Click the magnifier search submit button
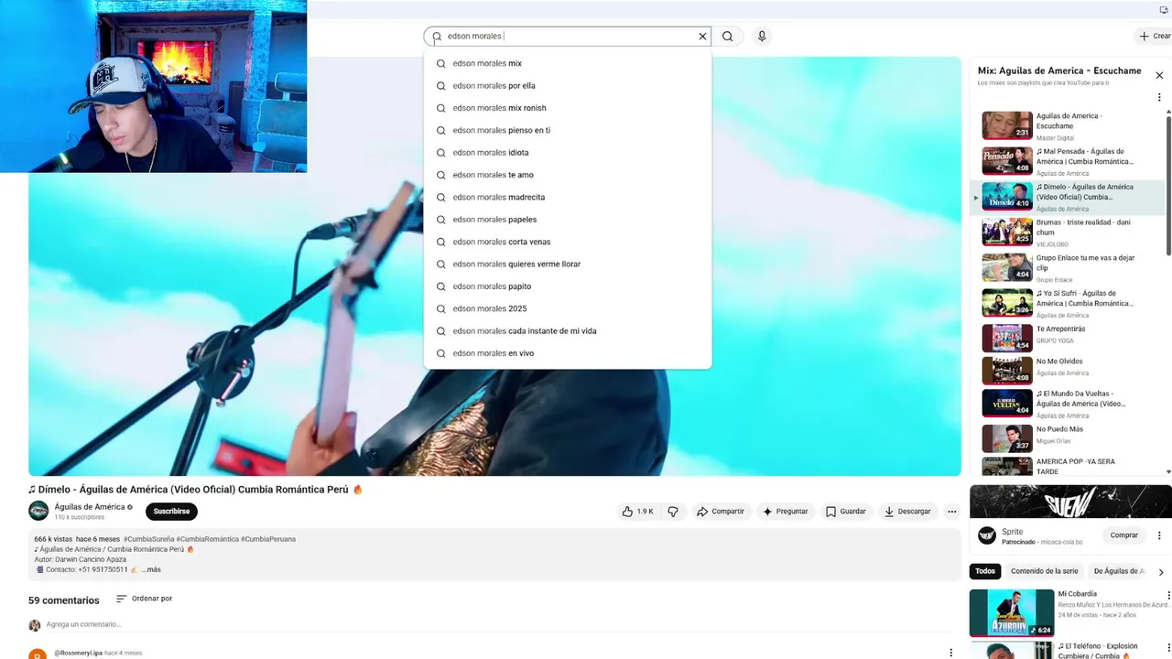Screen dimensions: 1172x659 tap(727, 37)
